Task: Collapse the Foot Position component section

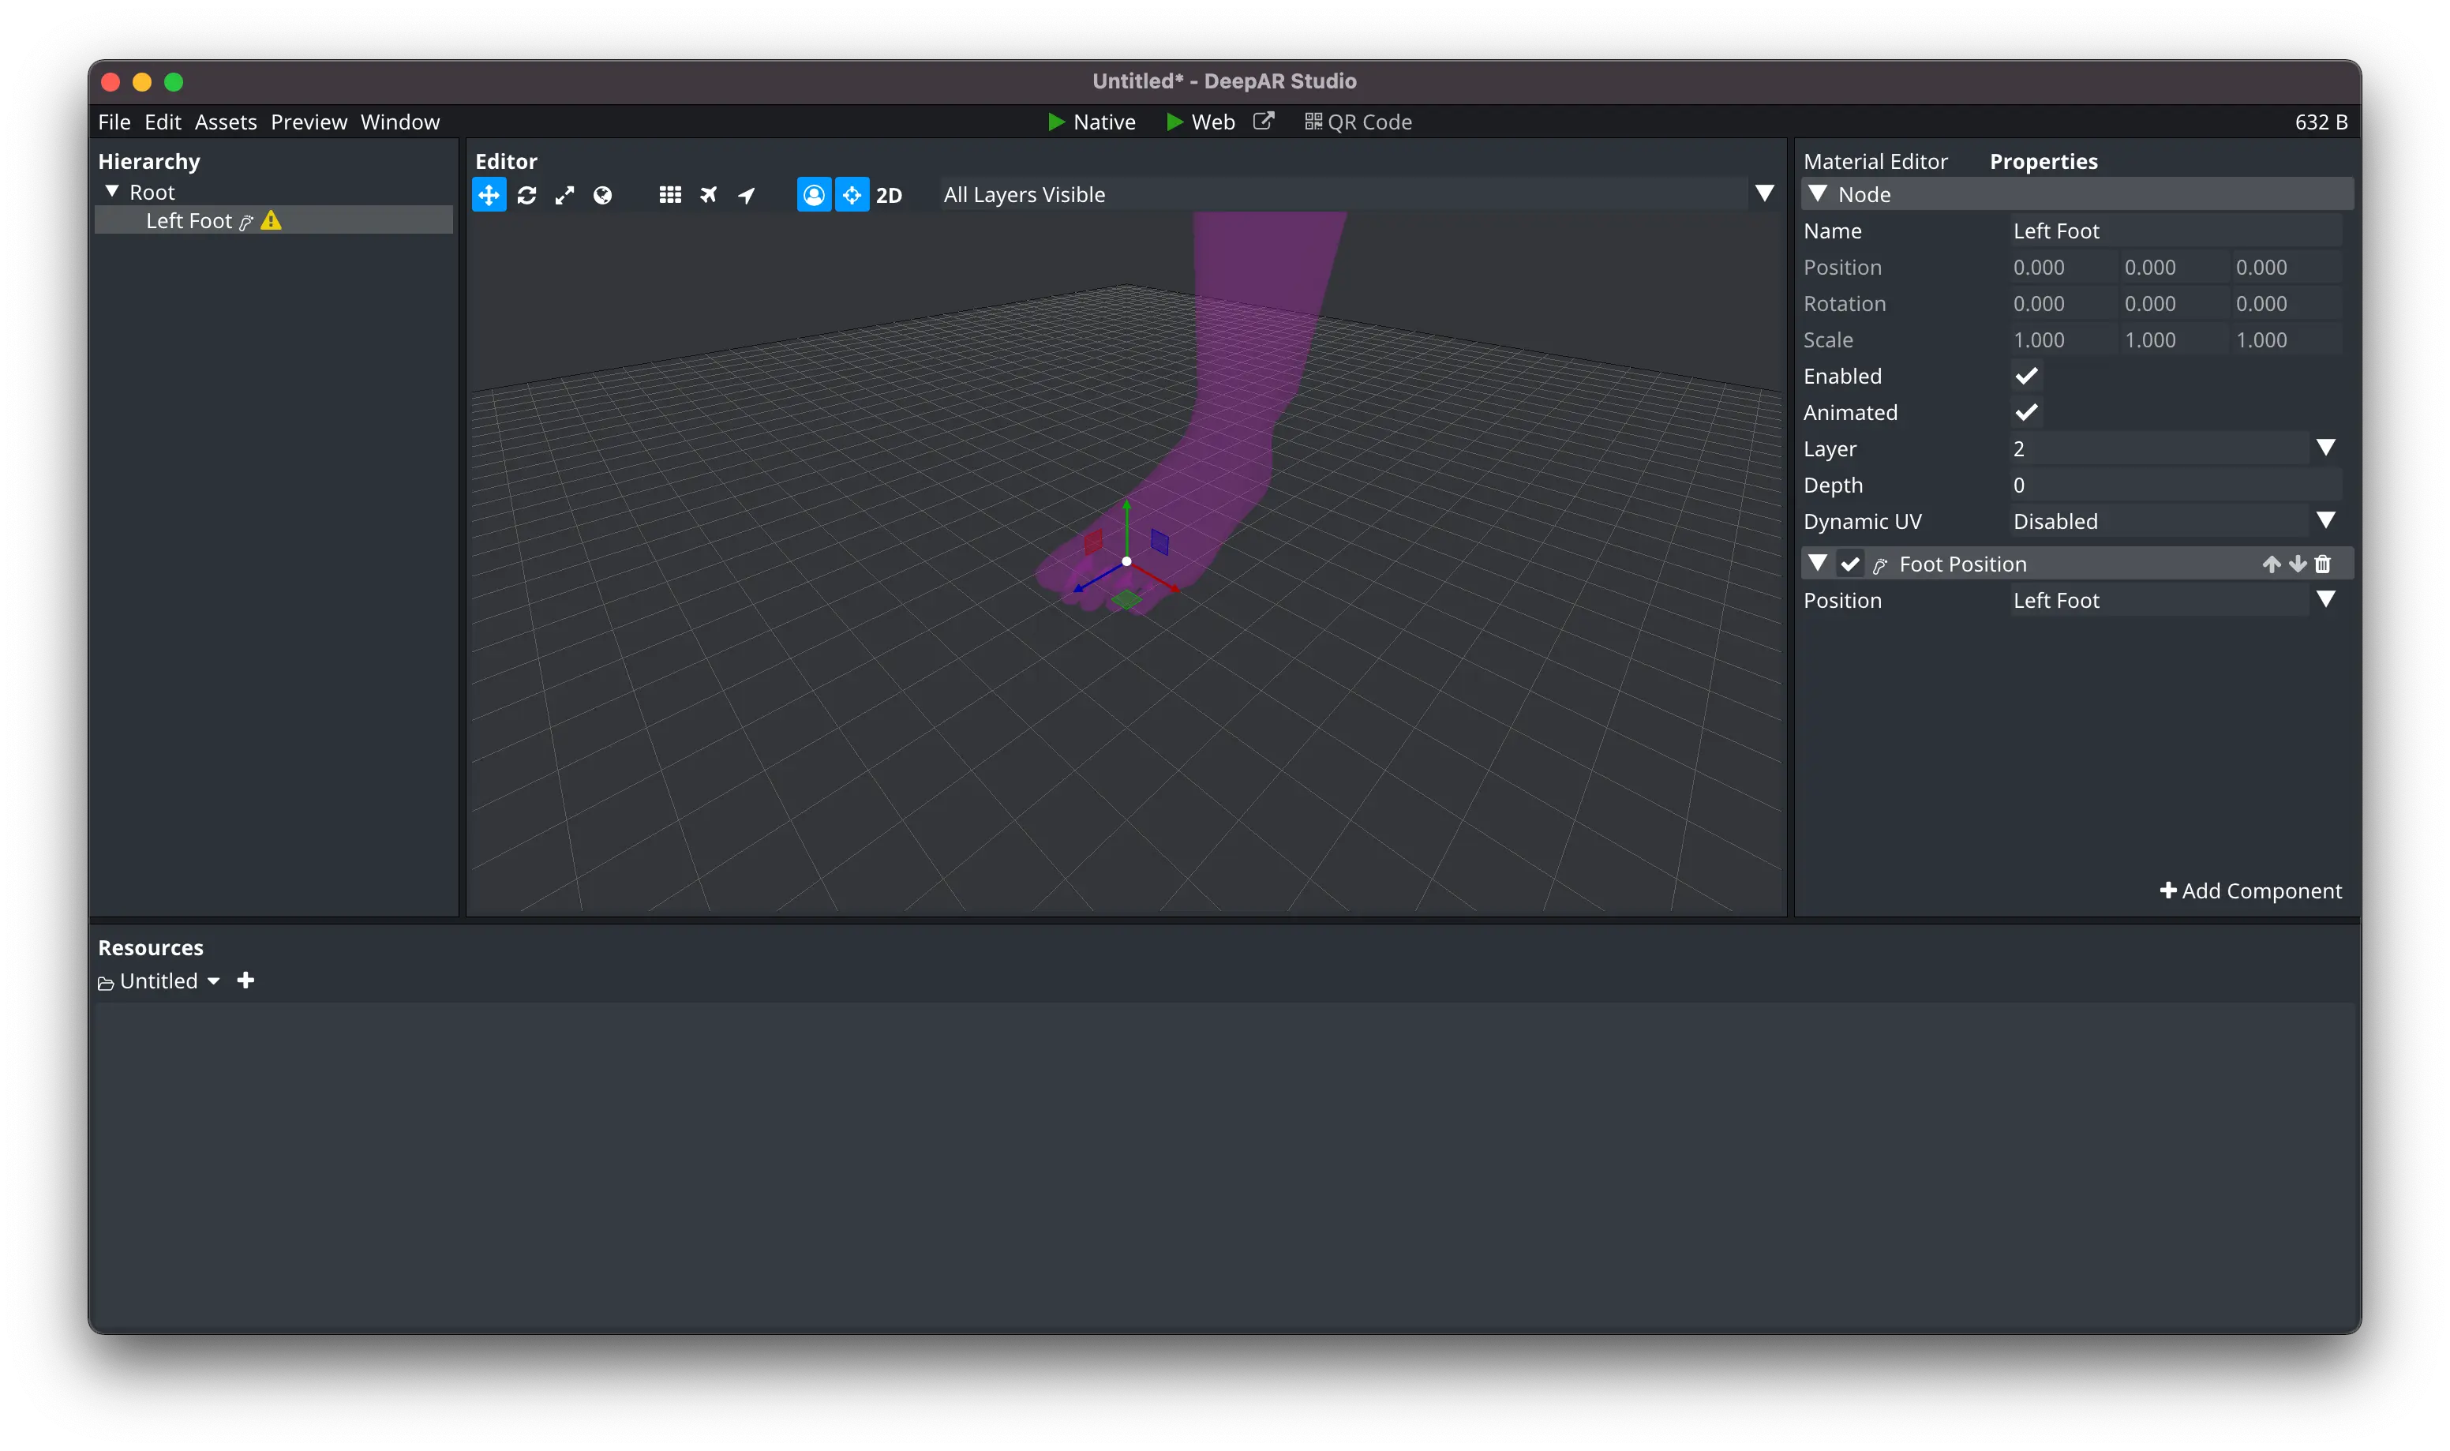Action: pyautogui.click(x=1818, y=563)
